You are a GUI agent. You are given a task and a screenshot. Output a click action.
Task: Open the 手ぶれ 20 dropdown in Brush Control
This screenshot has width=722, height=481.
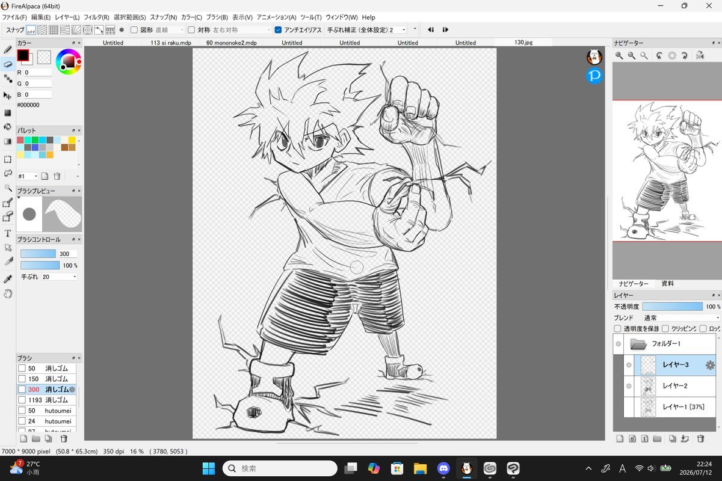click(x=59, y=277)
